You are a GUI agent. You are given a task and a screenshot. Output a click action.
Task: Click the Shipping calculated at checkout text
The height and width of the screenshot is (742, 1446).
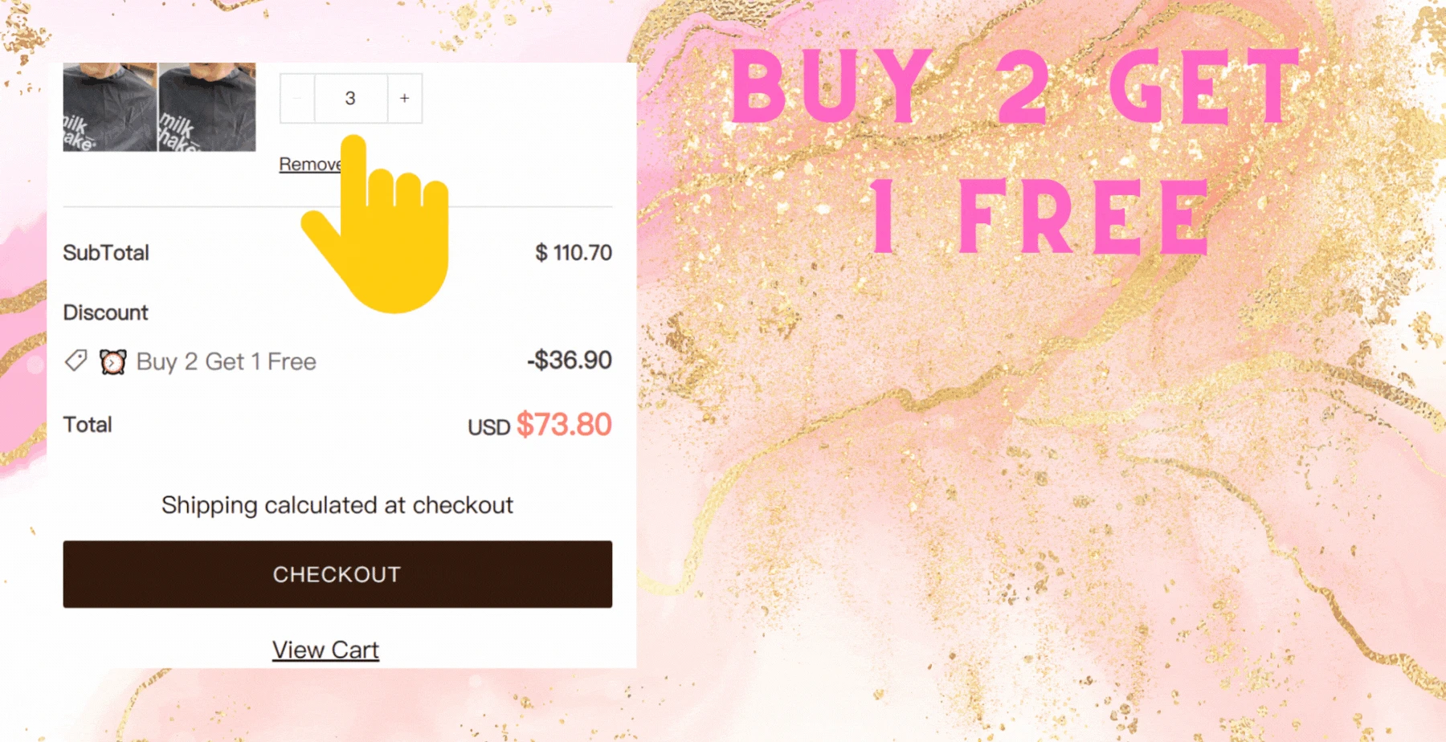(x=337, y=505)
